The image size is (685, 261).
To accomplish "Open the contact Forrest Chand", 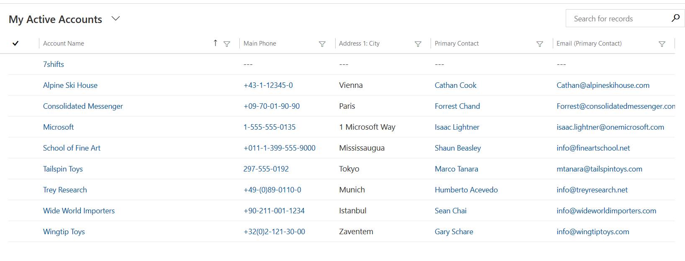I will pos(457,106).
